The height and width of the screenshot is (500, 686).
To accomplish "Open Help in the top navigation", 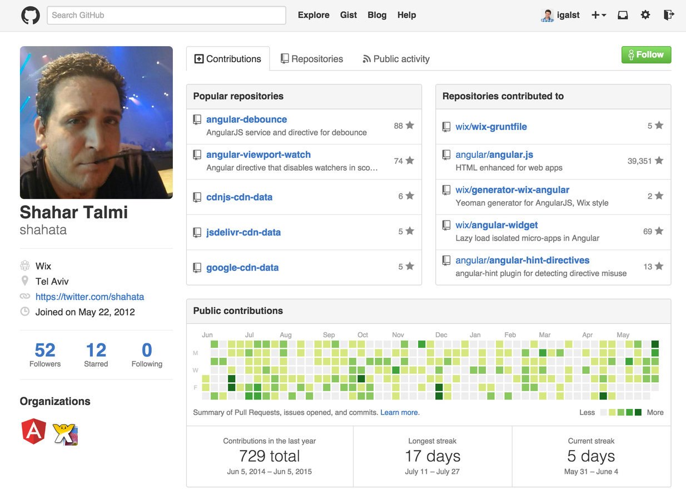I will [407, 15].
